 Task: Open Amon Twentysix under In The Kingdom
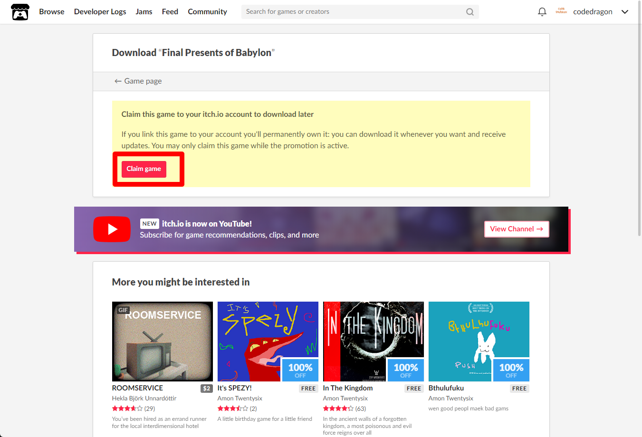pyautogui.click(x=345, y=399)
